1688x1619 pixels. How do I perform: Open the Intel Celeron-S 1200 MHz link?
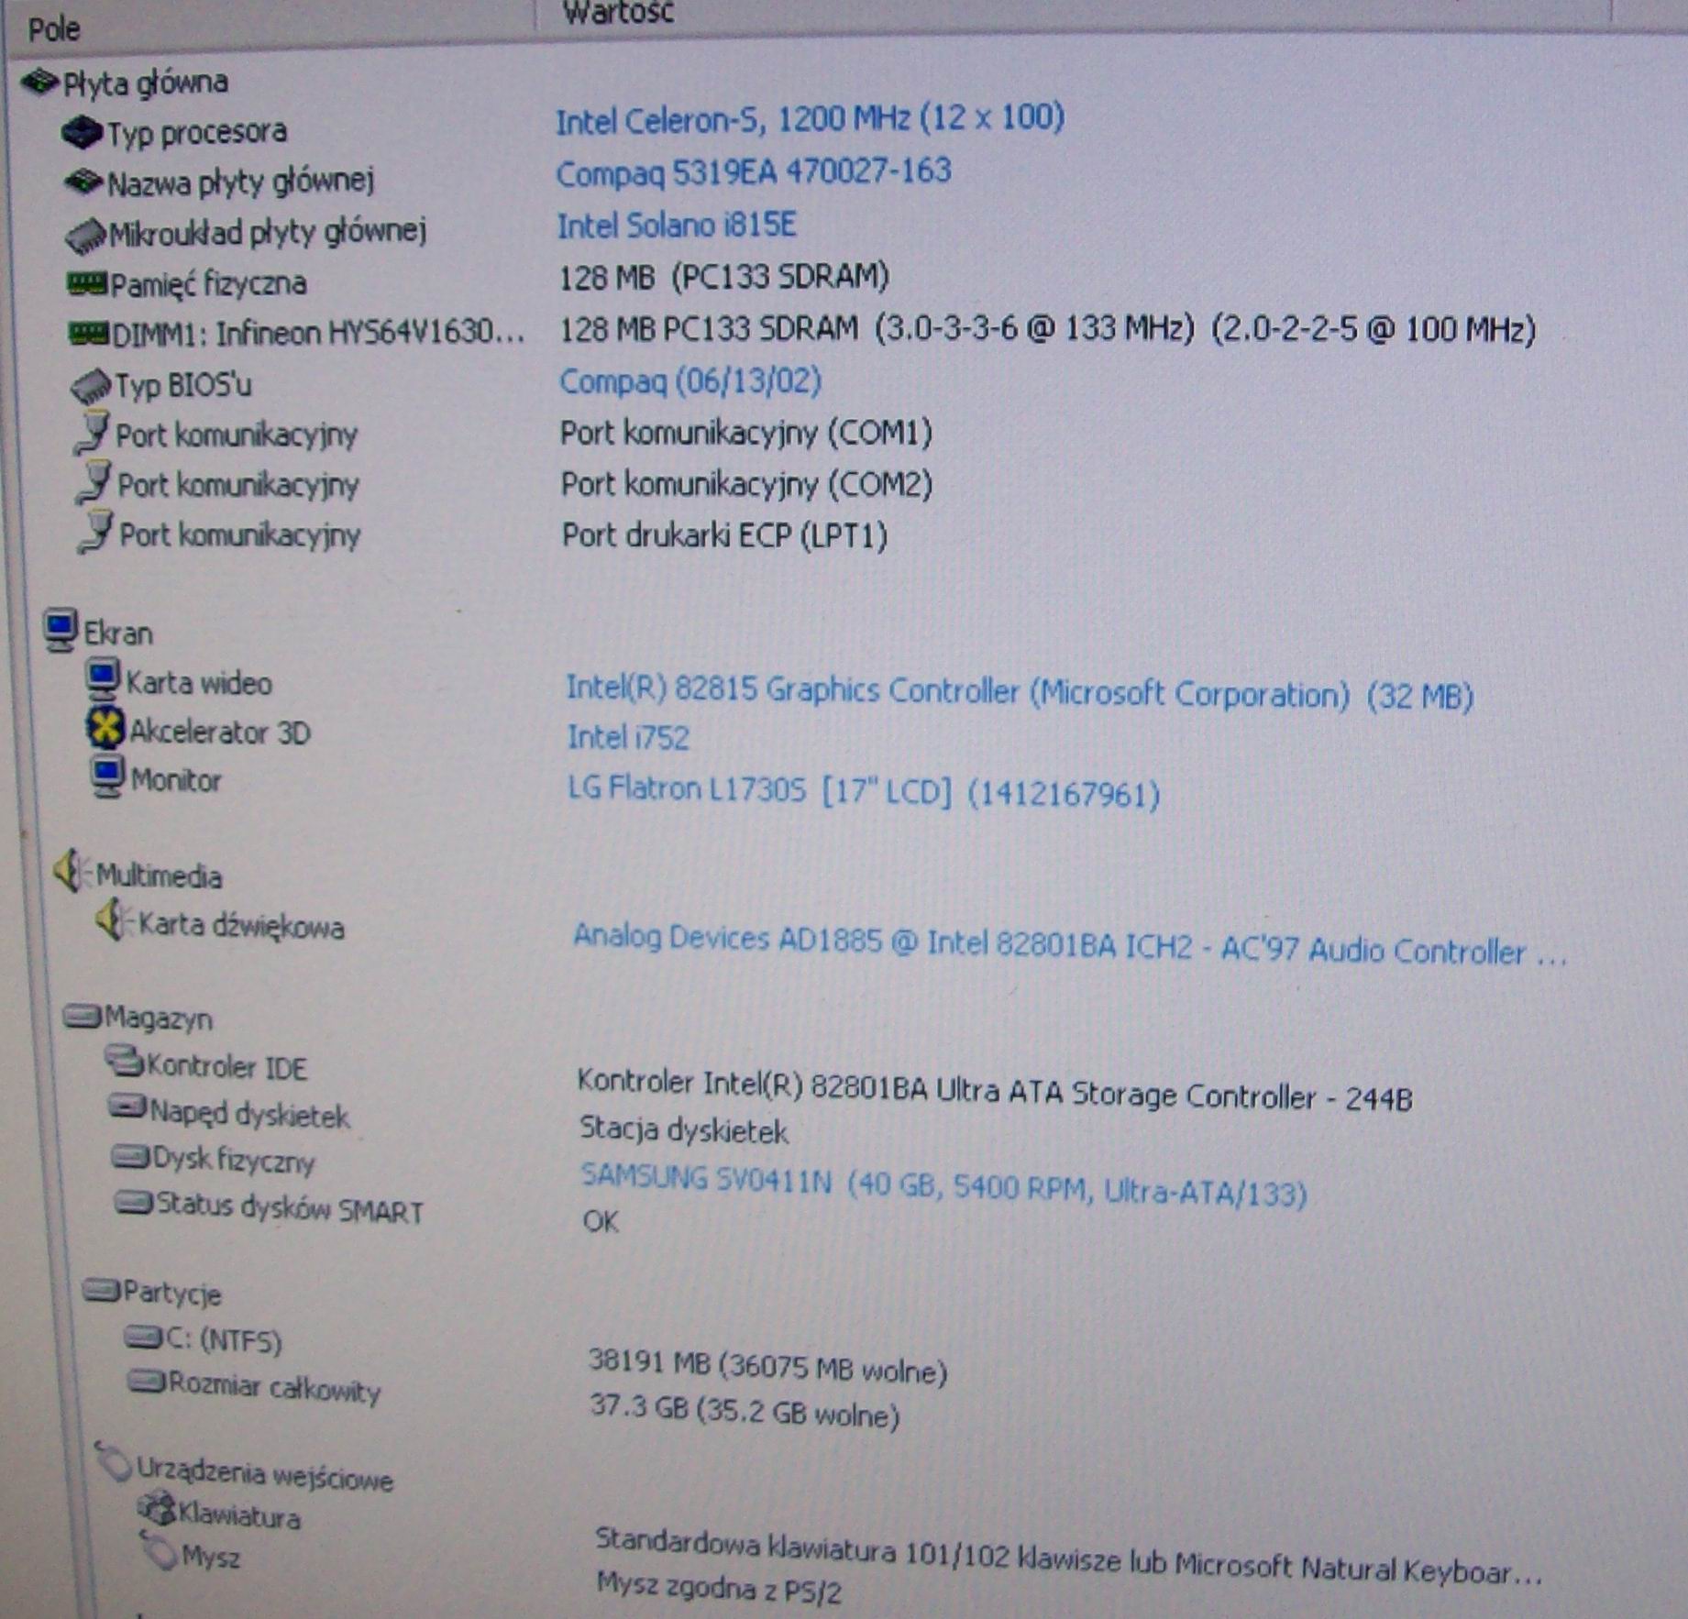(810, 118)
